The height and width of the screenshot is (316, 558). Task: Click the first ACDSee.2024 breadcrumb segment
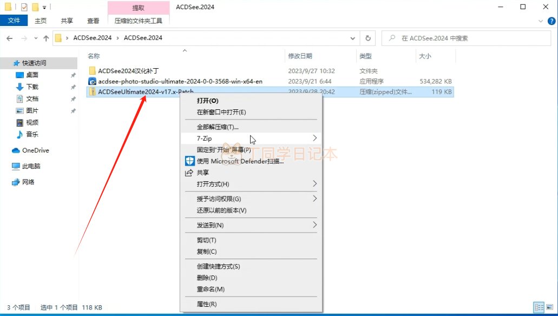click(92, 38)
